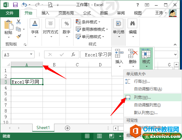182x140 pixels.
Task: Select the Sheet1 worksheet tab
Action: pos(43,128)
